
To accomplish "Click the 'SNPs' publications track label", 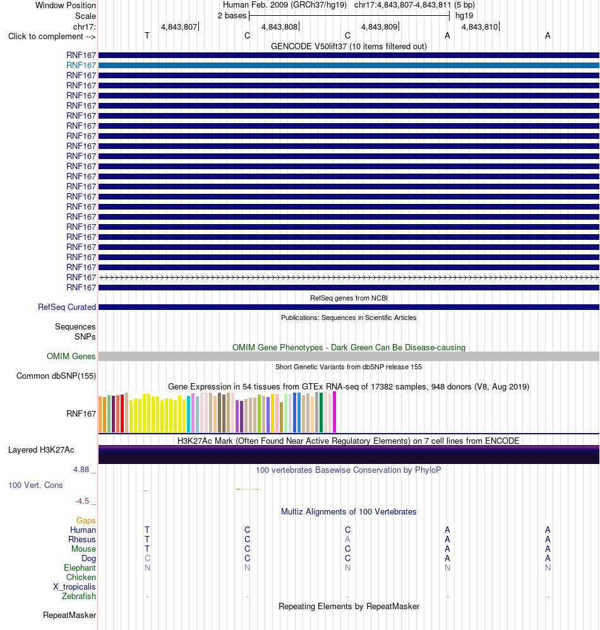I will pyautogui.click(x=85, y=336).
